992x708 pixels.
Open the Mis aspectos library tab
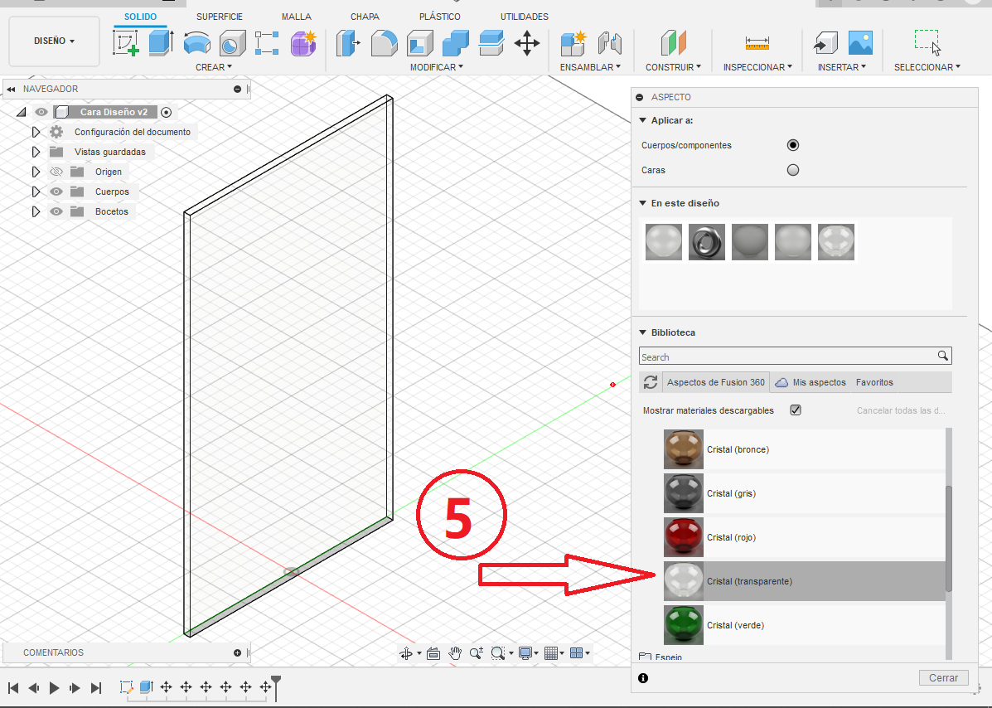(x=811, y=382)
